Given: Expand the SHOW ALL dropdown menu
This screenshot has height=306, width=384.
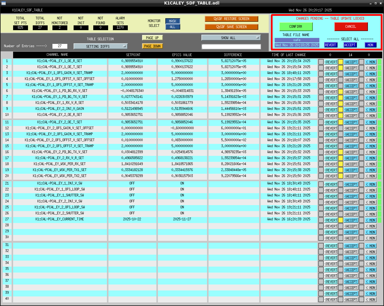Looking at the screenshot, I should coord(231,38).
